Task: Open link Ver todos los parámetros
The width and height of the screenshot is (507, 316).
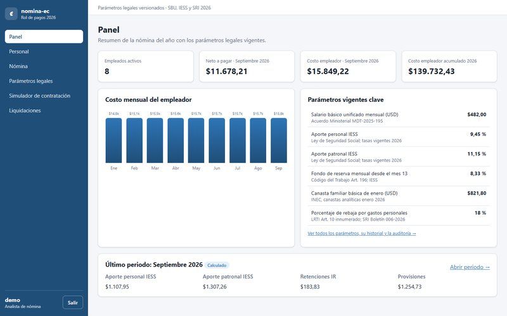Action: click(361, 233)
